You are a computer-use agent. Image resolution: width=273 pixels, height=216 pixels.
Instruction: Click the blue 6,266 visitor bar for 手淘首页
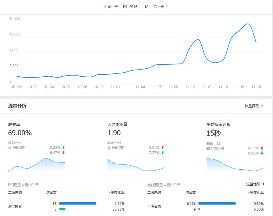[x=217, y=203]
